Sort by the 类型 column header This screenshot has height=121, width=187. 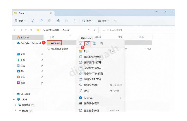pos(120,37)
